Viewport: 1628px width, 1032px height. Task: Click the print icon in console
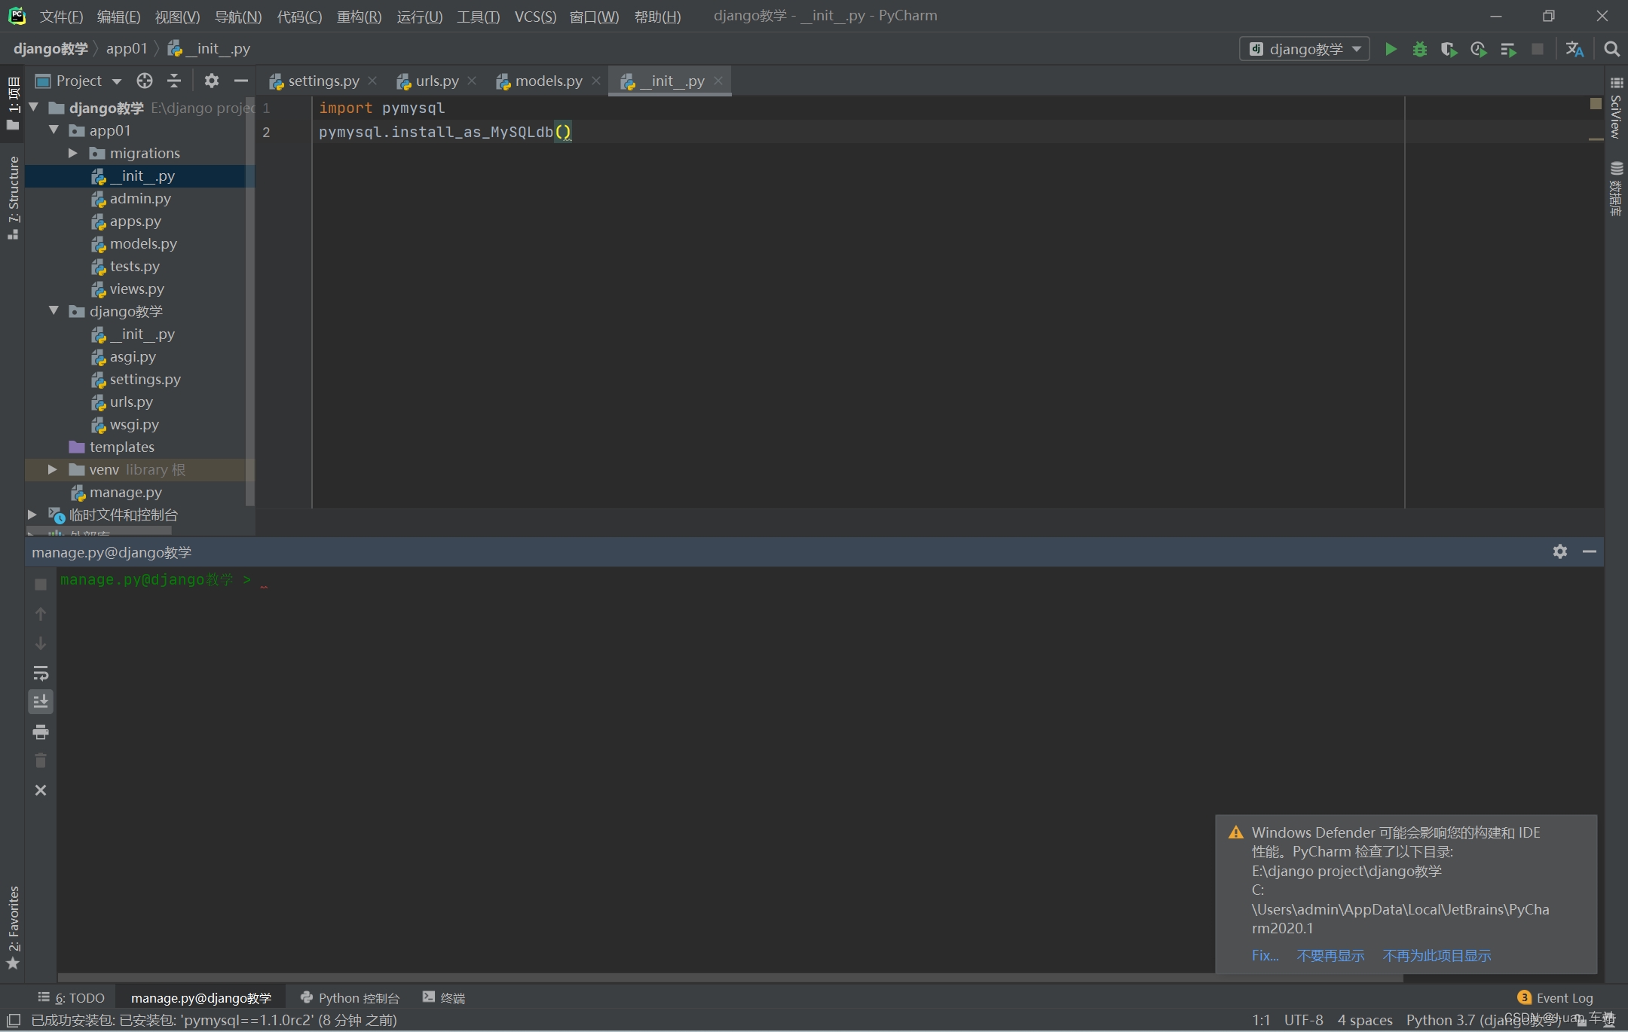point(41,731)
